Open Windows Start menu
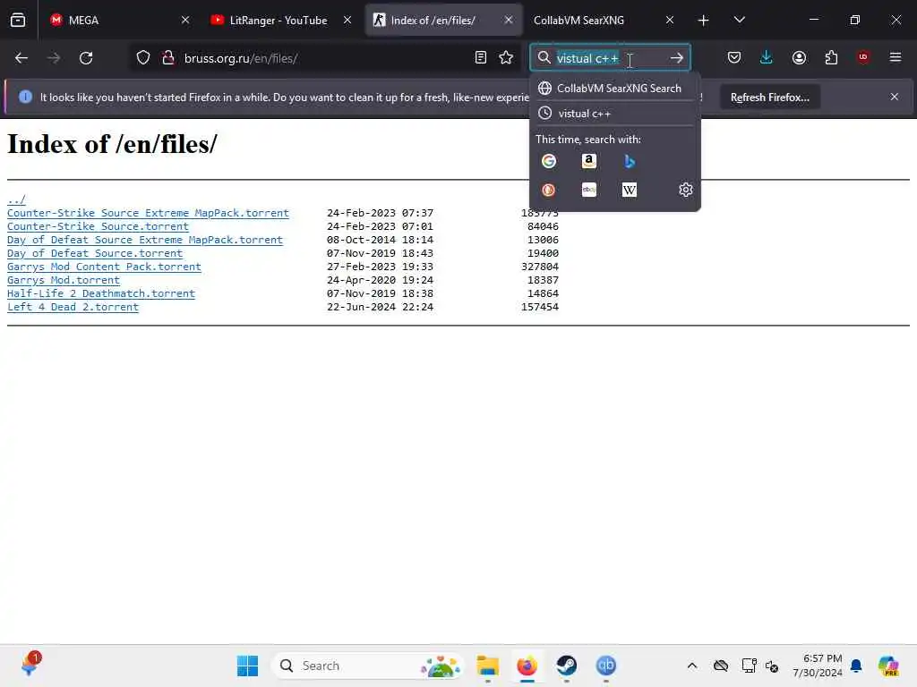Image resolution: width=917 pixels, height=687 pixels. coord(247,666)
